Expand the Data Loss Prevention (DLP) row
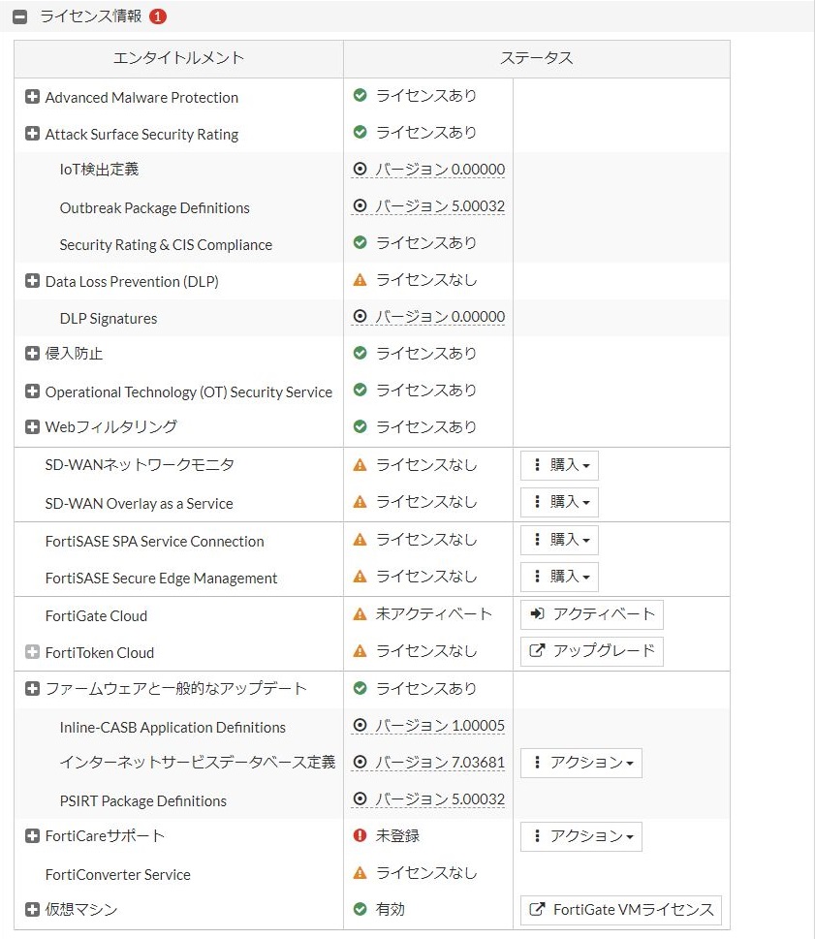 [x=32, y=280]
